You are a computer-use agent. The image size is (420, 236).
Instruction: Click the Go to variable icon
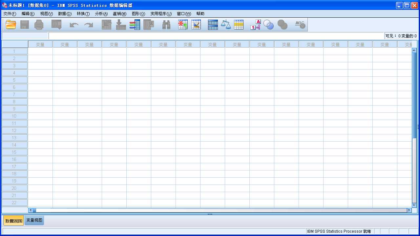click(x=121, y=25)
